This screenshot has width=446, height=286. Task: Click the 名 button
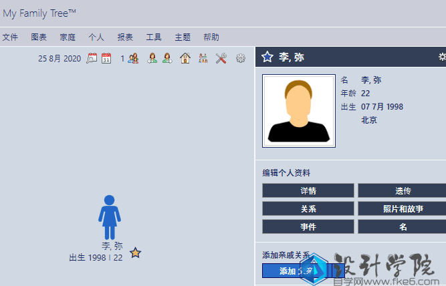402,227
